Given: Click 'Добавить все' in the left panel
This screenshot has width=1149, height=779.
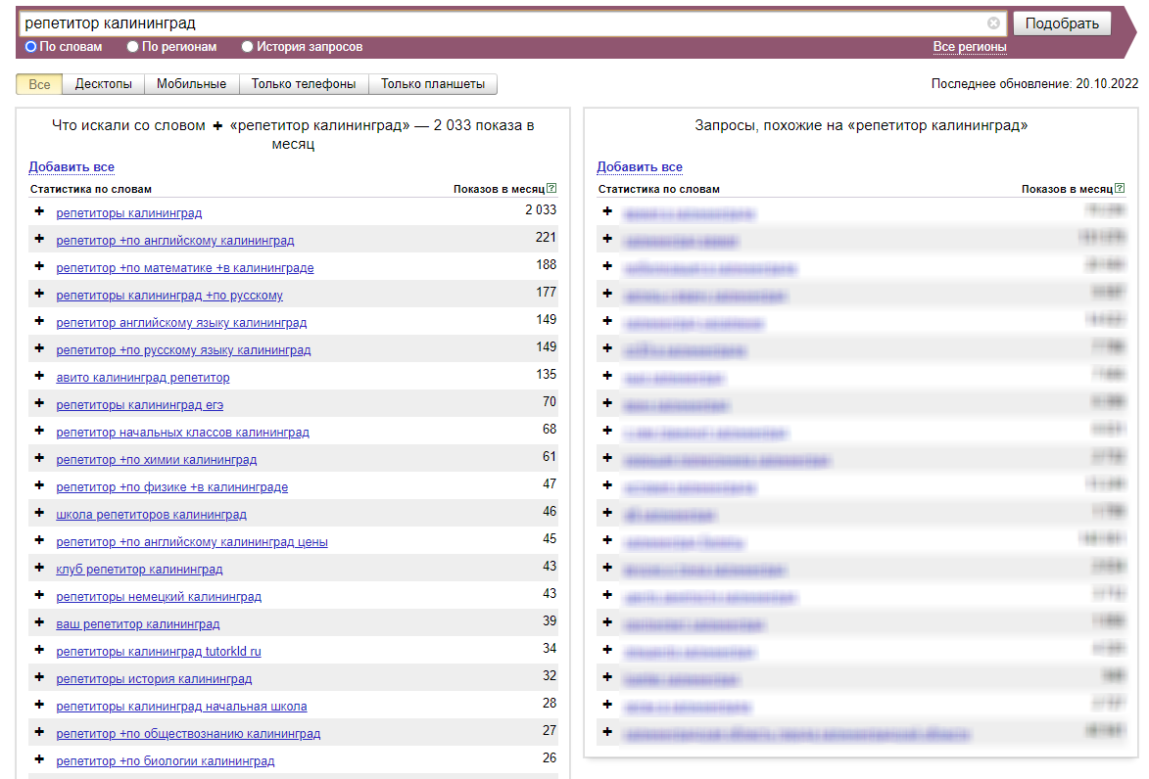Looking at the screenshot, I should coord(72,167).
